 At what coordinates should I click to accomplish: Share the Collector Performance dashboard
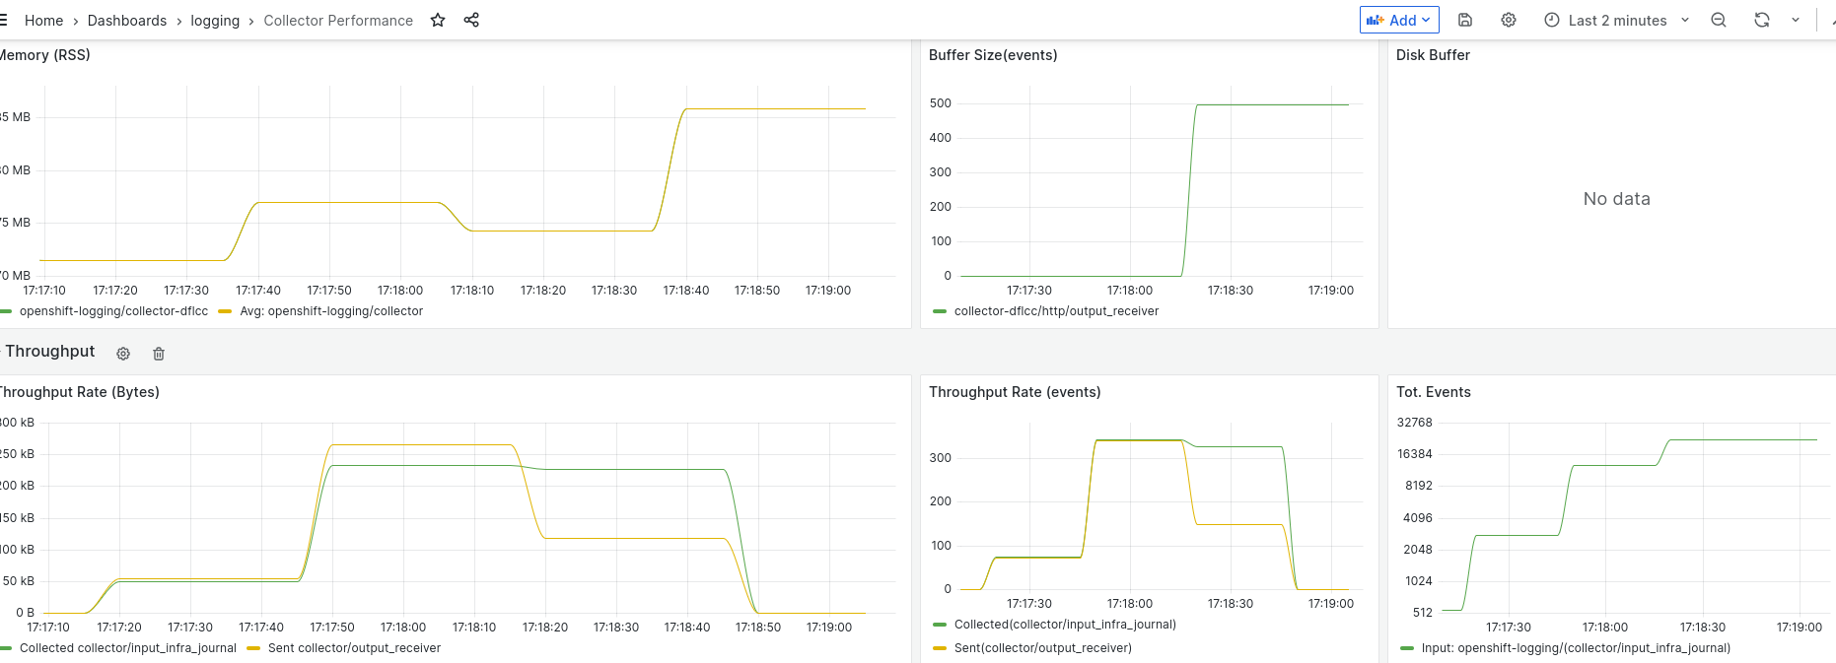coord(471,20)
